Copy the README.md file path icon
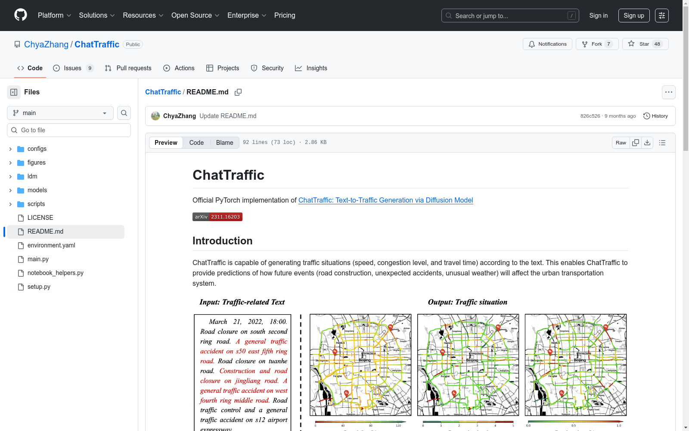Screen dimensions: 689x431 238,92
